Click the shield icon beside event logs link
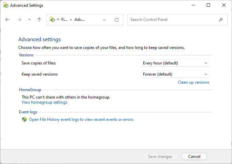 pyautogui.click(x=24, y=119)
